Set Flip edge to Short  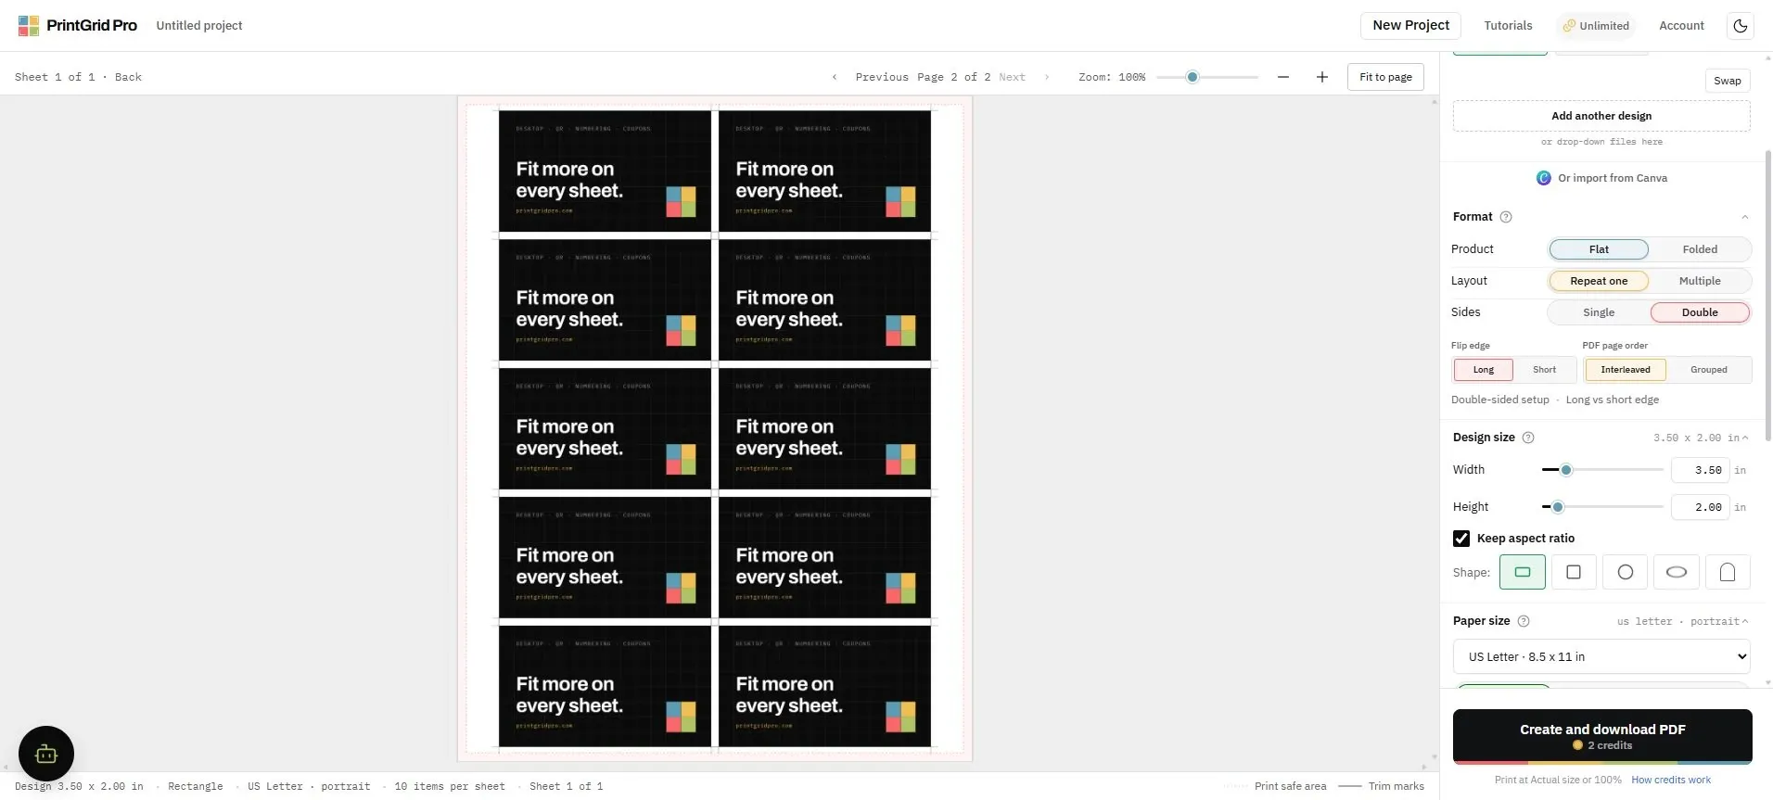click(1544, 370)
